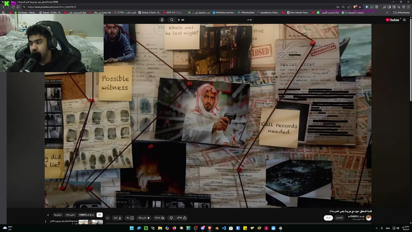412x232 pixels.
Task: Open the suggested video thumbnail below chips
Action: point(90,222)
